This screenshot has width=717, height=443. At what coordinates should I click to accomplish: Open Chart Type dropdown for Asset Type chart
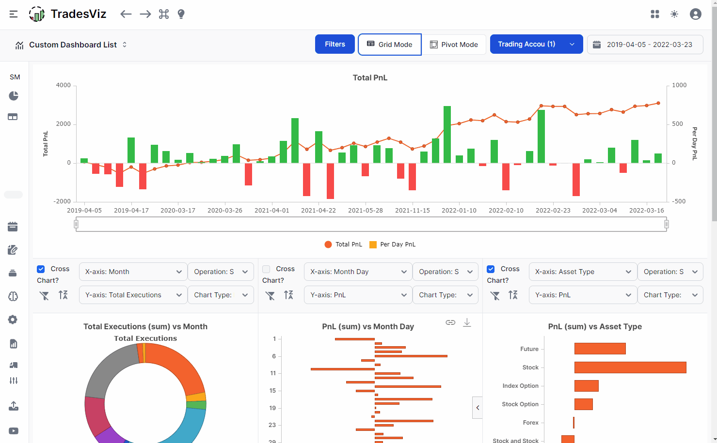(670, 295)
